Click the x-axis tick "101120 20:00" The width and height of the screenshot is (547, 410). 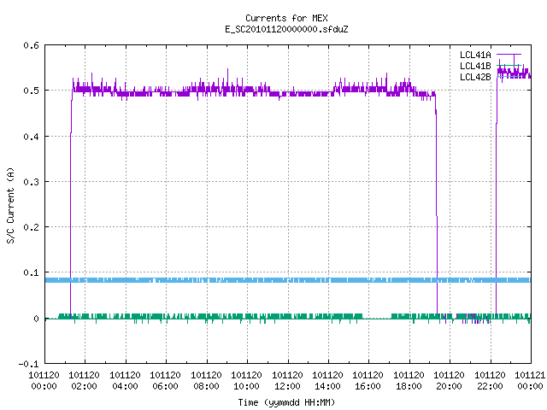point(450,381)
